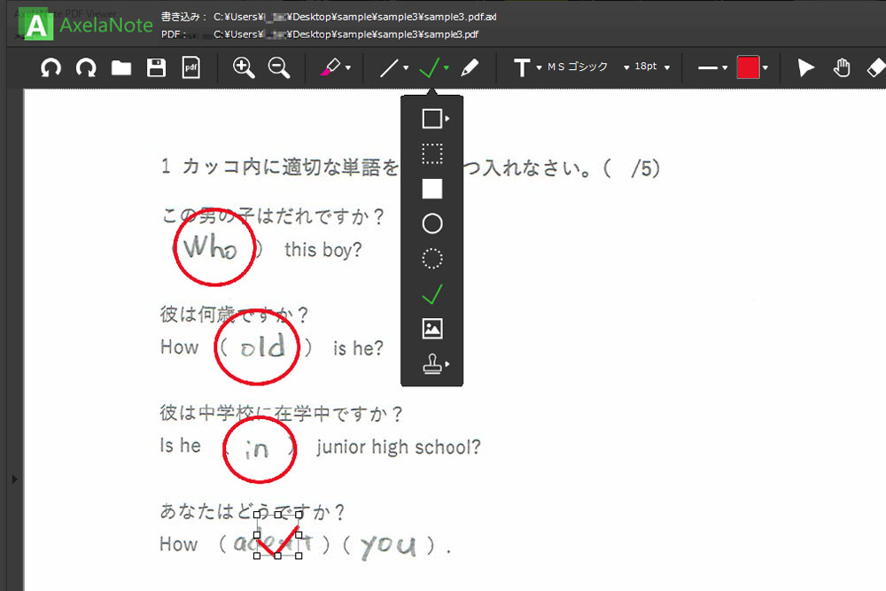
Task: Pick the circle outline shape in popup
Action: click(432, 224)
